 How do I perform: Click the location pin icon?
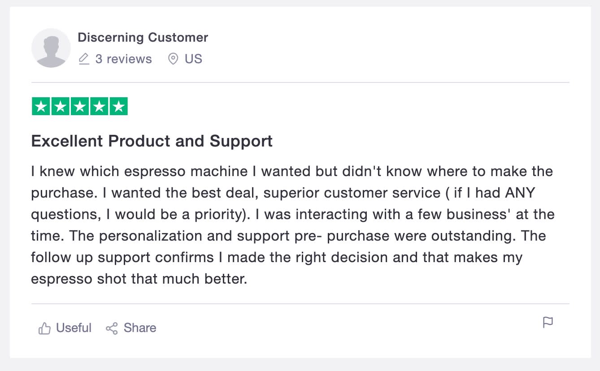pos(173,59)
